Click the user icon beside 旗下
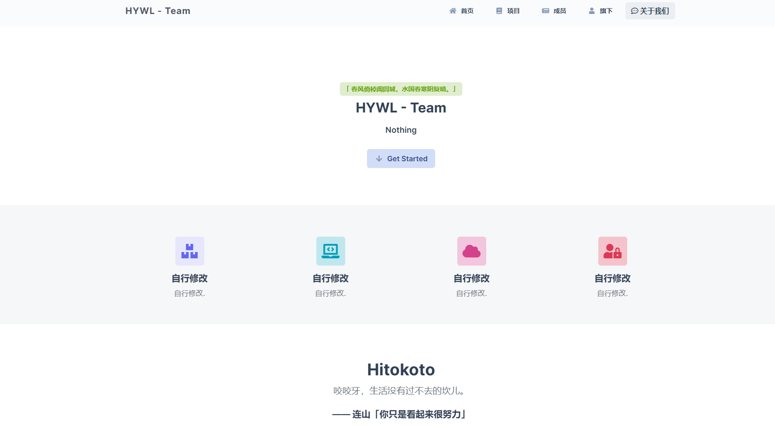 pos(592,11)
